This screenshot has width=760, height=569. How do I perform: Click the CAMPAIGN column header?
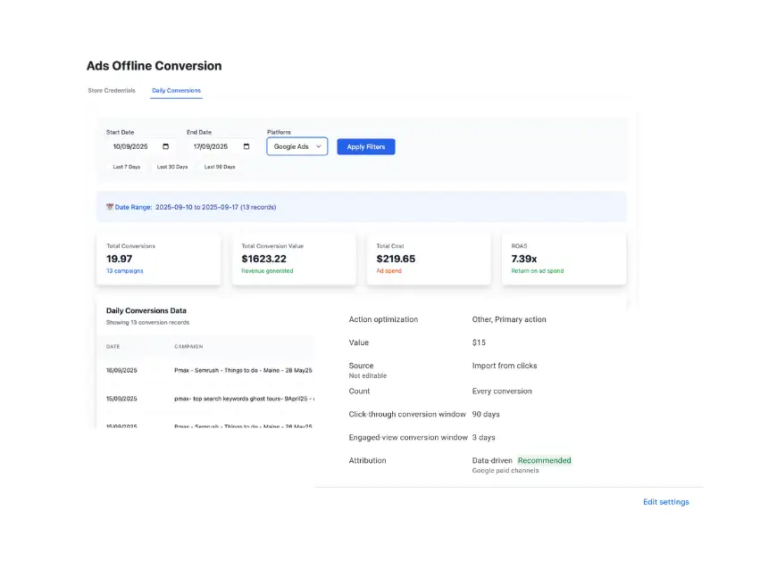188,347
